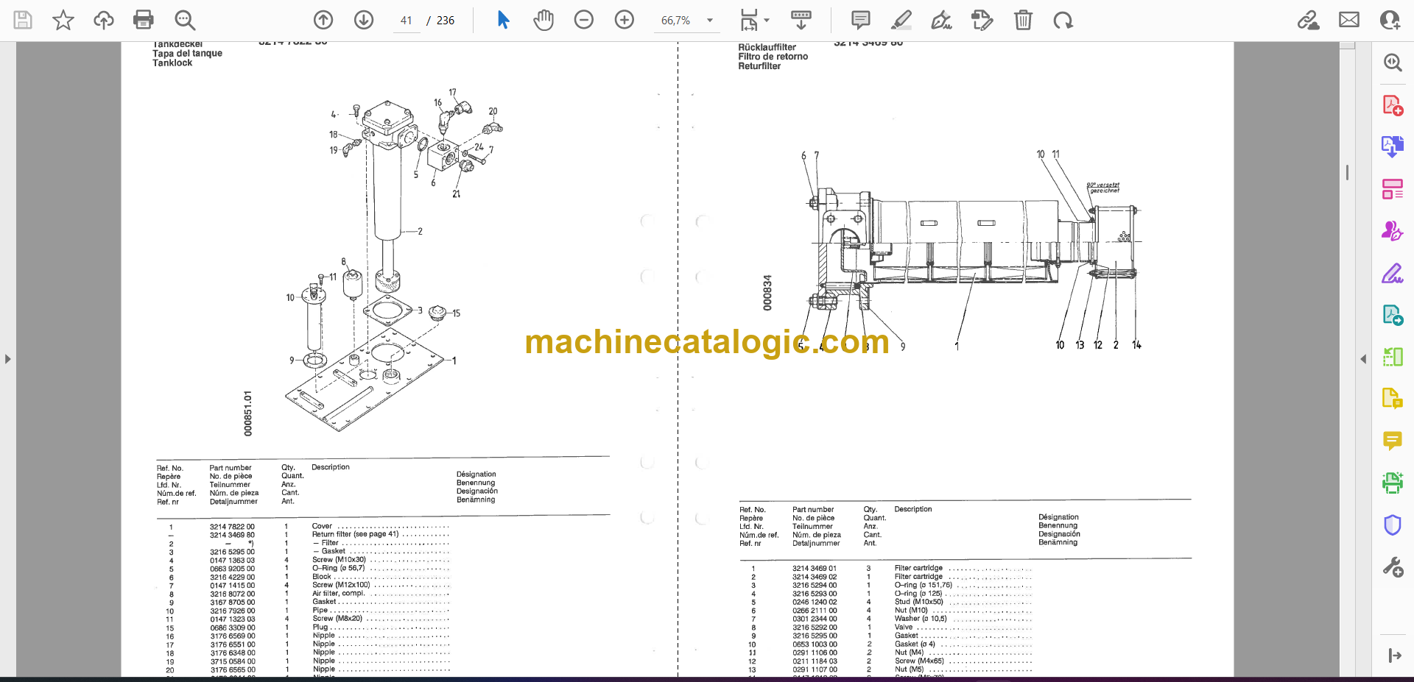Click the vertical scrollbar thumb
The image size is (1414, 682).
[1347, 172]
